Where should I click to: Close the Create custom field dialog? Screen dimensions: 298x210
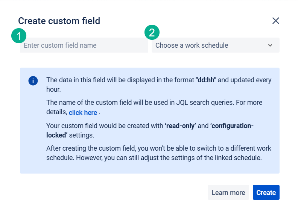coord(275,21)
